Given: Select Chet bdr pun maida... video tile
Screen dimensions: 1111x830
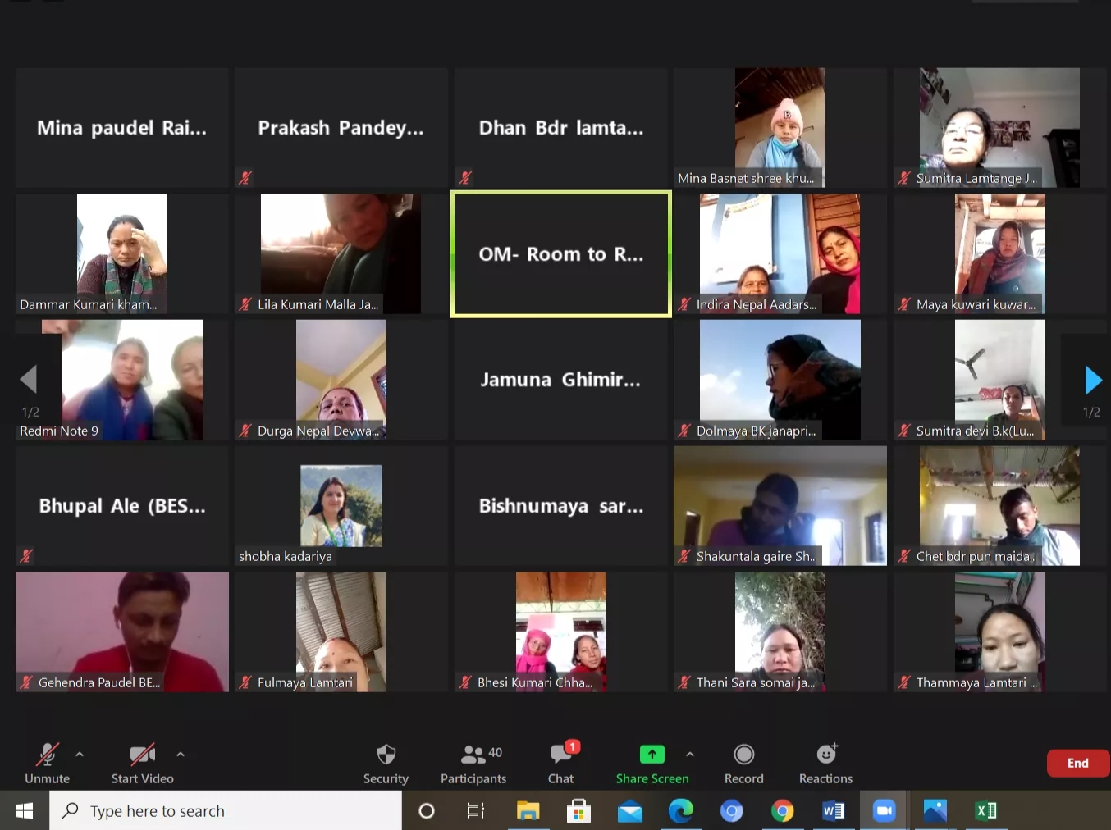Looking at the screenshot, I should [x=999, y=506].
